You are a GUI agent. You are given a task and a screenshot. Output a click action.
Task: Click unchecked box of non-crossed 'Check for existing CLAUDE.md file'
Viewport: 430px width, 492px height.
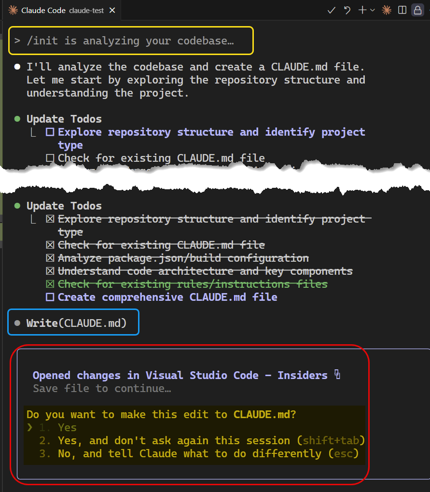[50, 158]
